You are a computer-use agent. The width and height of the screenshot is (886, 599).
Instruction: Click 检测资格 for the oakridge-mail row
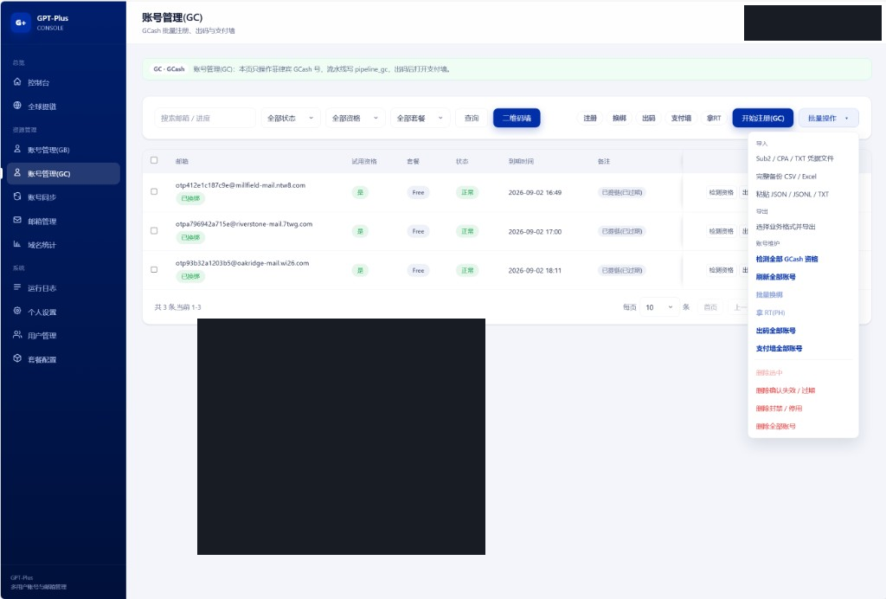tap(721, 270)
